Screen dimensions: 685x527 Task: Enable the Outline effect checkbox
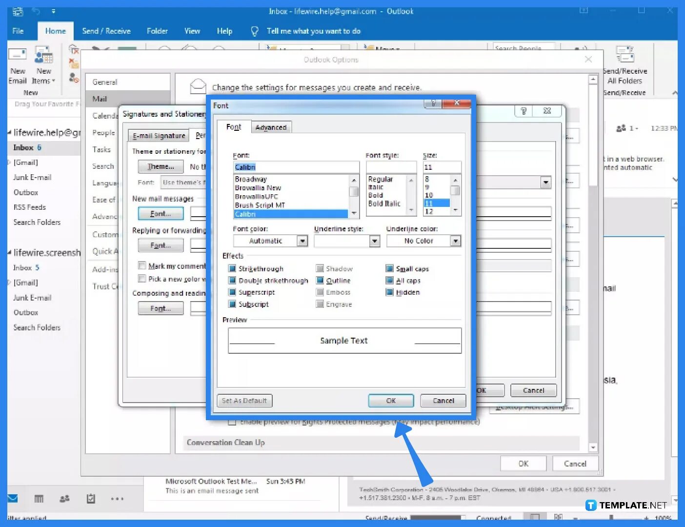(x=320, y=280)
